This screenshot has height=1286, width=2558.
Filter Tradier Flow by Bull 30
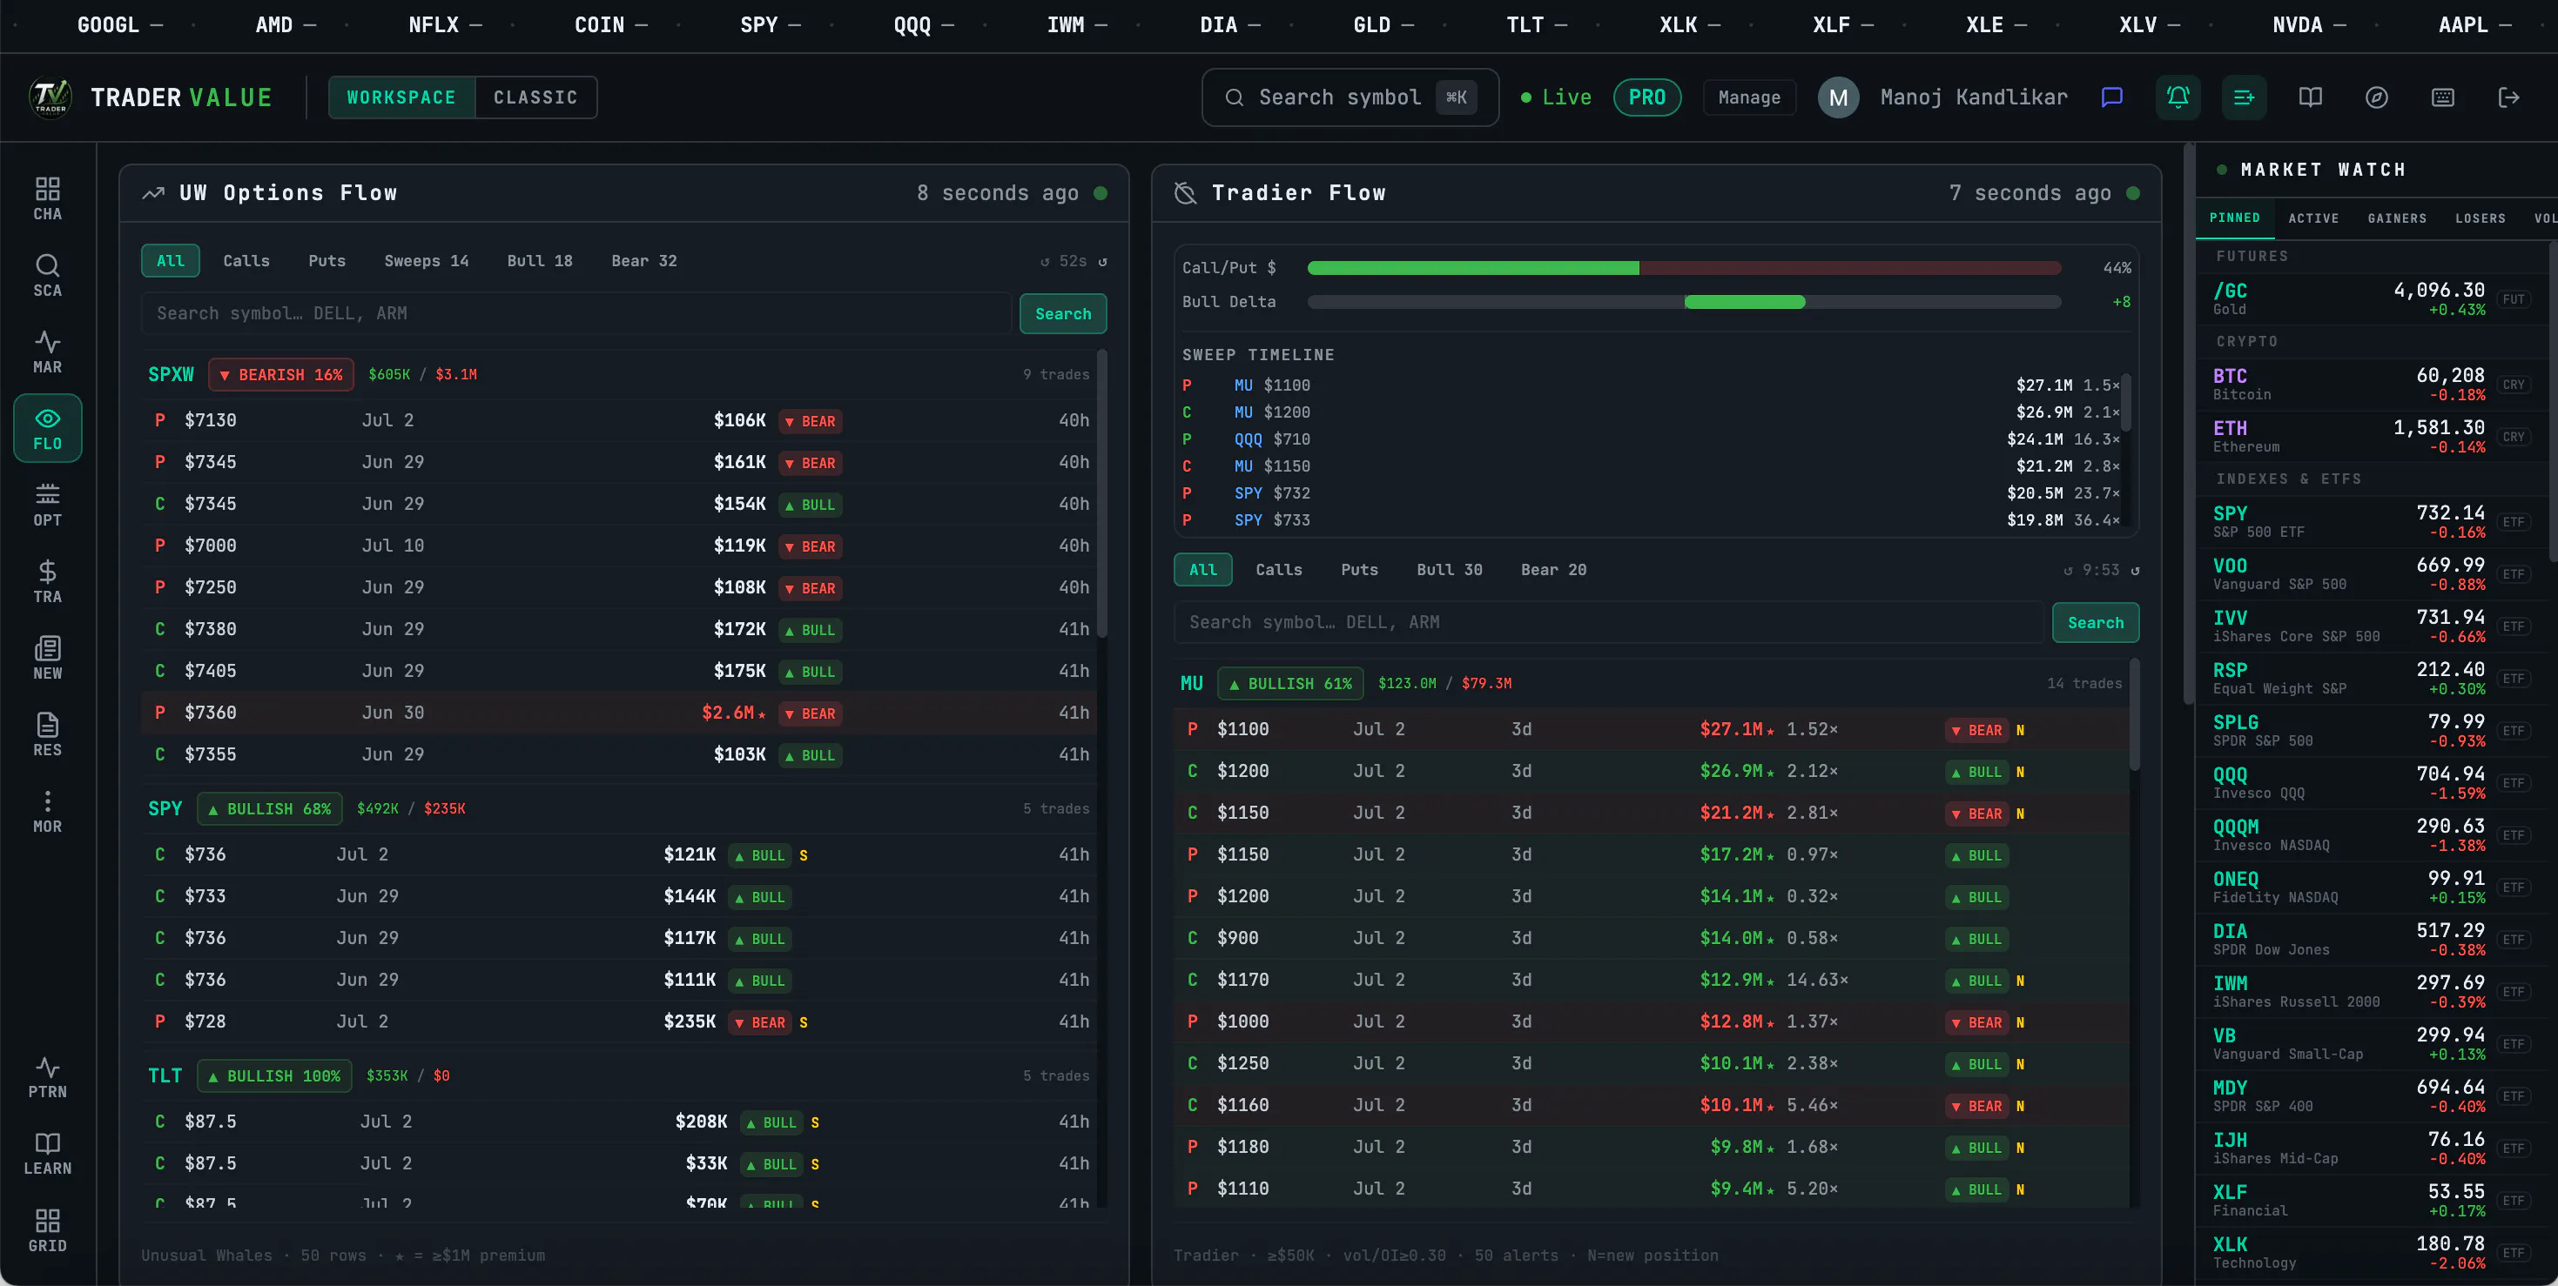pyautogui.click(x=1449, y=570)
